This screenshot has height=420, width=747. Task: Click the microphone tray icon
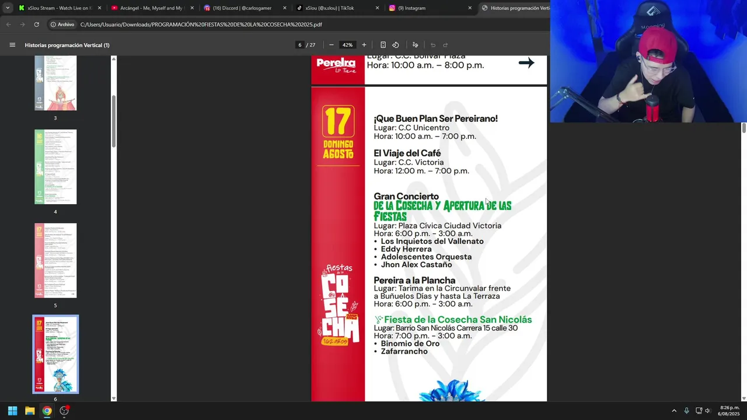[686, 411]
